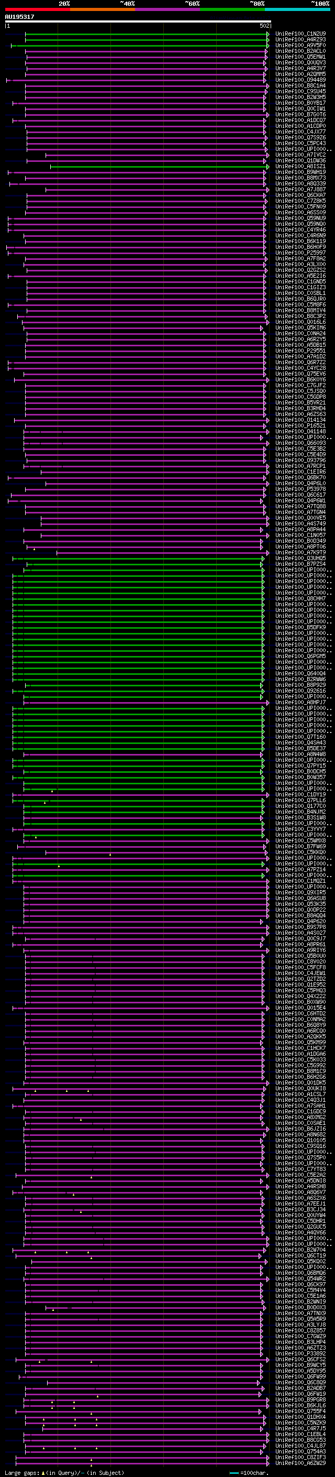The width and height of the screenshot is (335, 1477).
Task: Select label UniRef100_A7RCP1
Action: tap(300, 466)
